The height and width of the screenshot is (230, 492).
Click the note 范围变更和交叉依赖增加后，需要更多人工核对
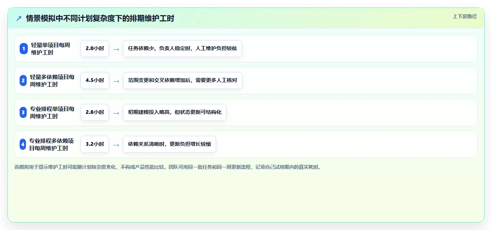[x=182, y=80]
